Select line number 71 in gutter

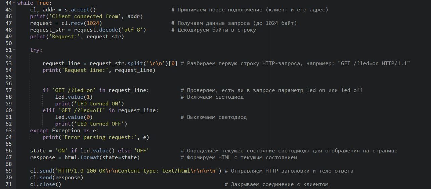pyautogui.click(x=9, y=184)
